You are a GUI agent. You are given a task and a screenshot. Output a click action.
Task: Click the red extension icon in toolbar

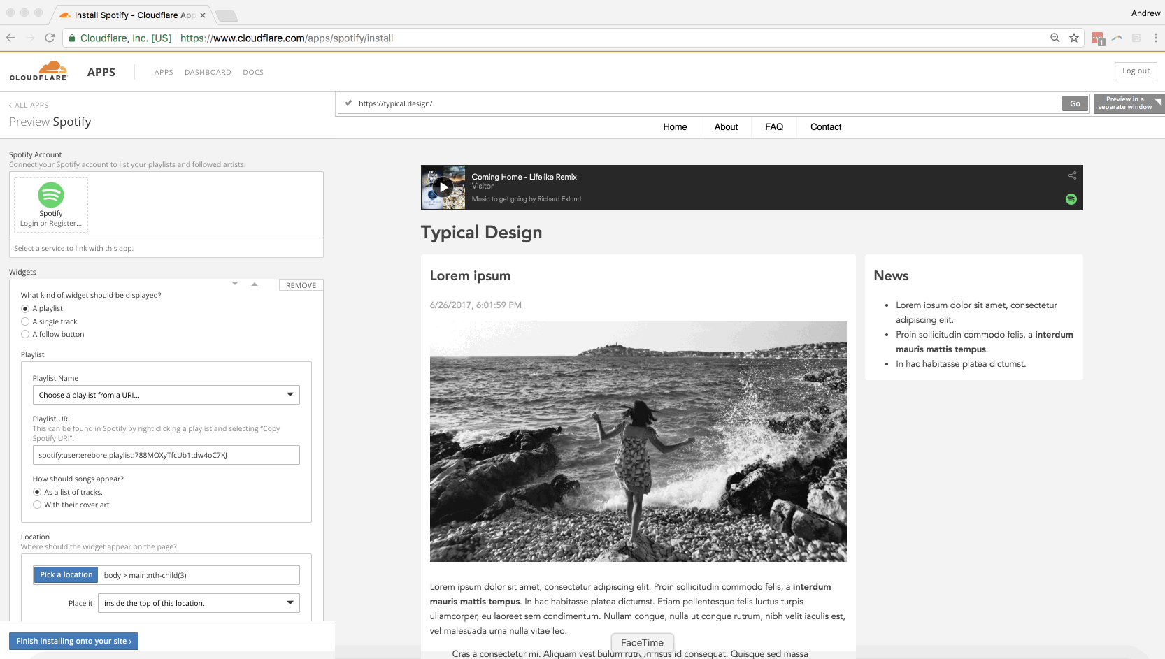point(1098,38)
